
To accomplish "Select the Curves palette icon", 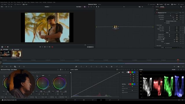I will [76, 67].
